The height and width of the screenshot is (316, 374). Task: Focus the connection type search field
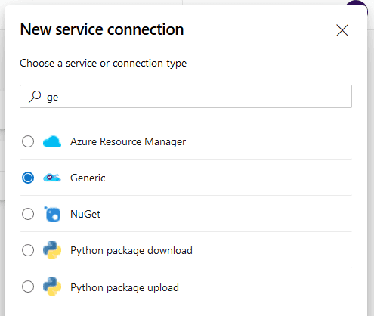click(186, 97)
